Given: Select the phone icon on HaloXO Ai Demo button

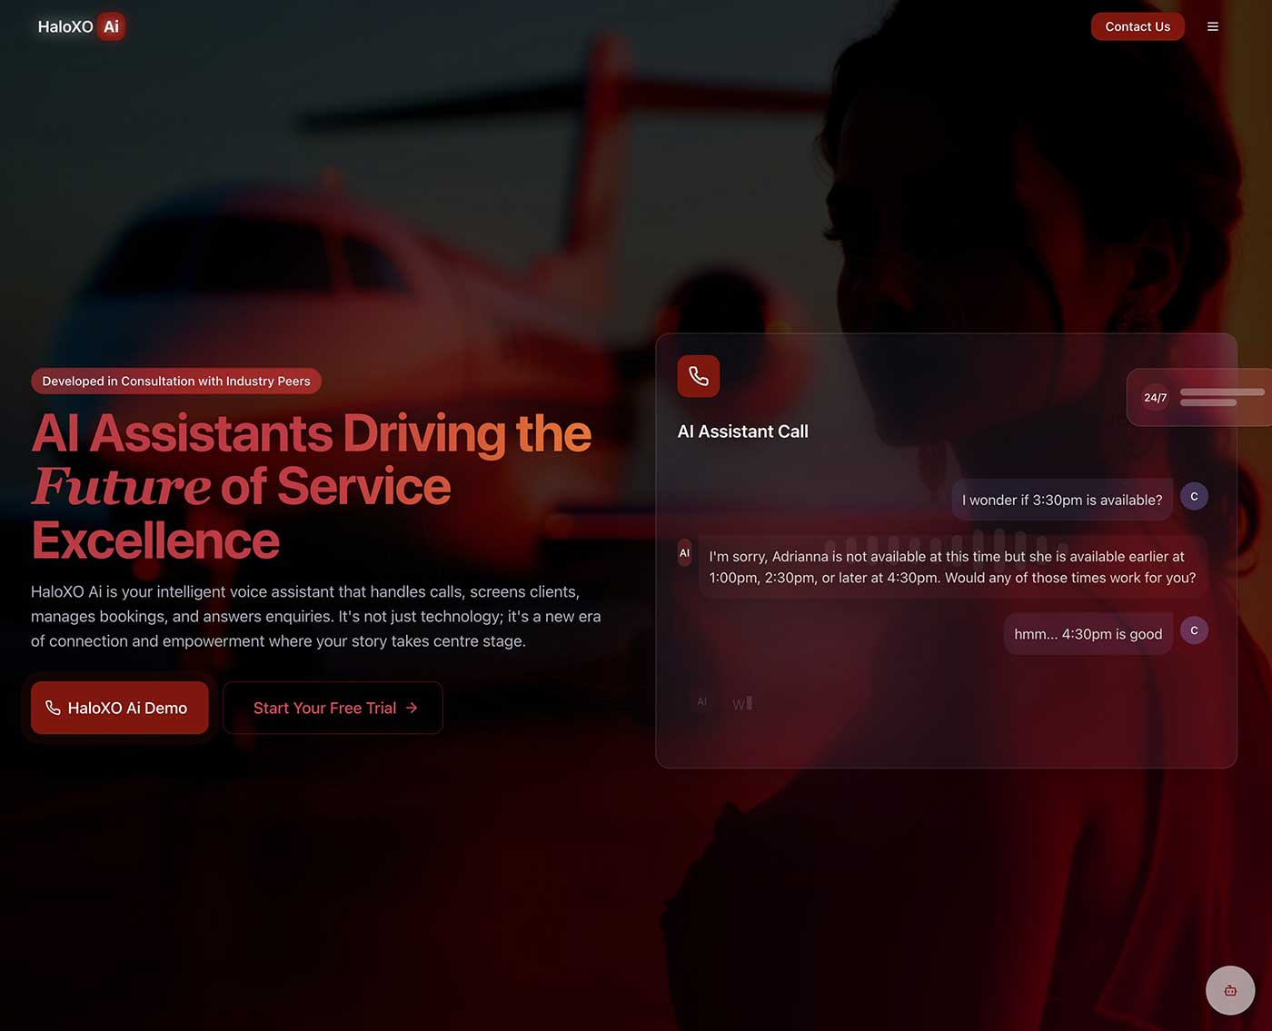Looking at the screenshot, I should (54, 708).
